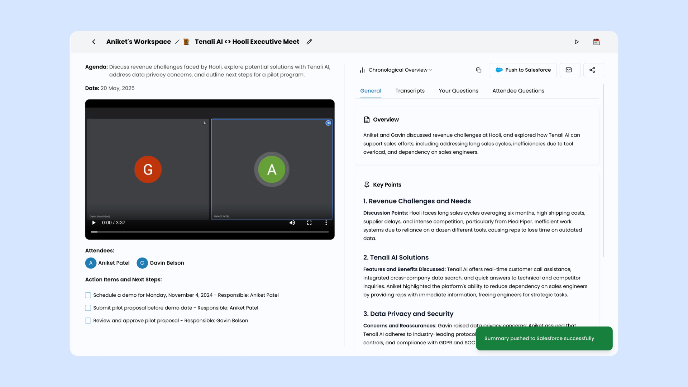Enter fullscreen on the video player
The image size is (688, 387).
point(309,223)
